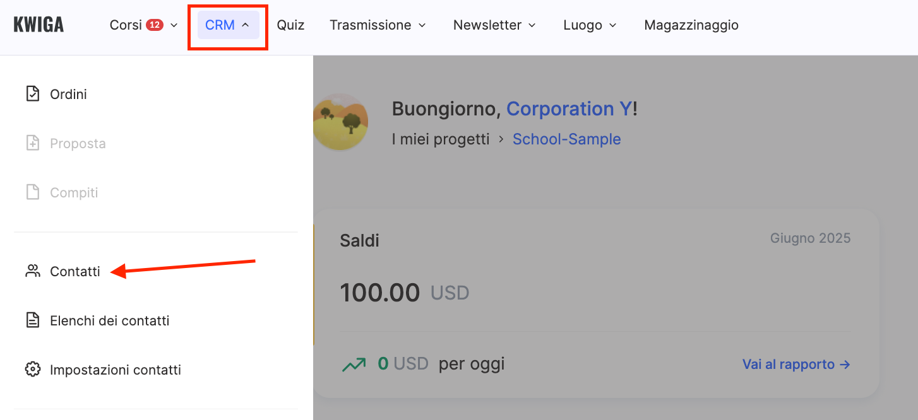This screenshot has width=918, height=420.
Task: Collapse the CRM dropdown menu
Action: click(228, 25)
